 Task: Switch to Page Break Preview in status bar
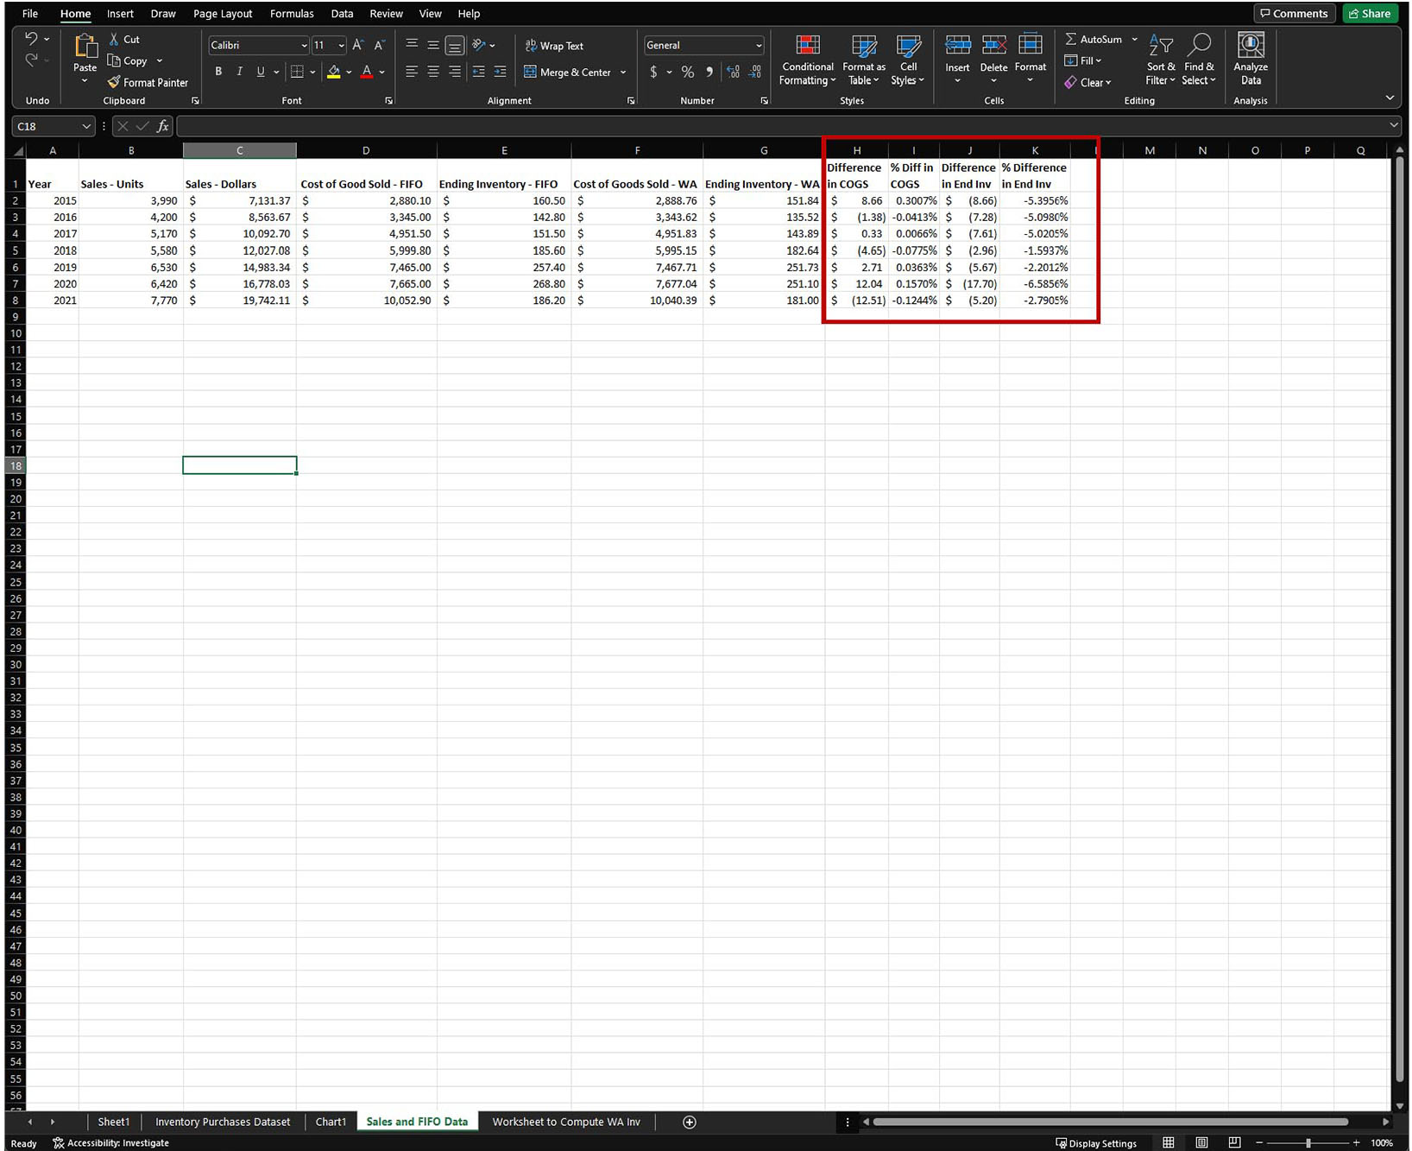[x=1234, y=1142]
